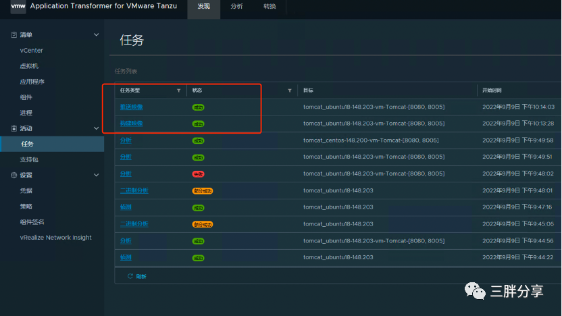Click the red 失败 status badge
This screenshot has height=316, width=562.
point(198,174)
